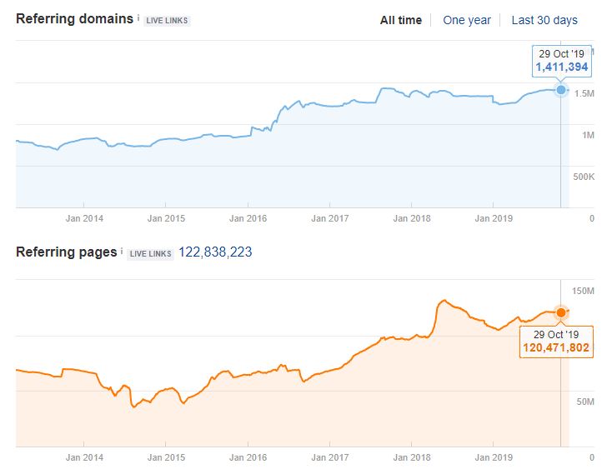Select the All time range tab

(x=401, y=20)
